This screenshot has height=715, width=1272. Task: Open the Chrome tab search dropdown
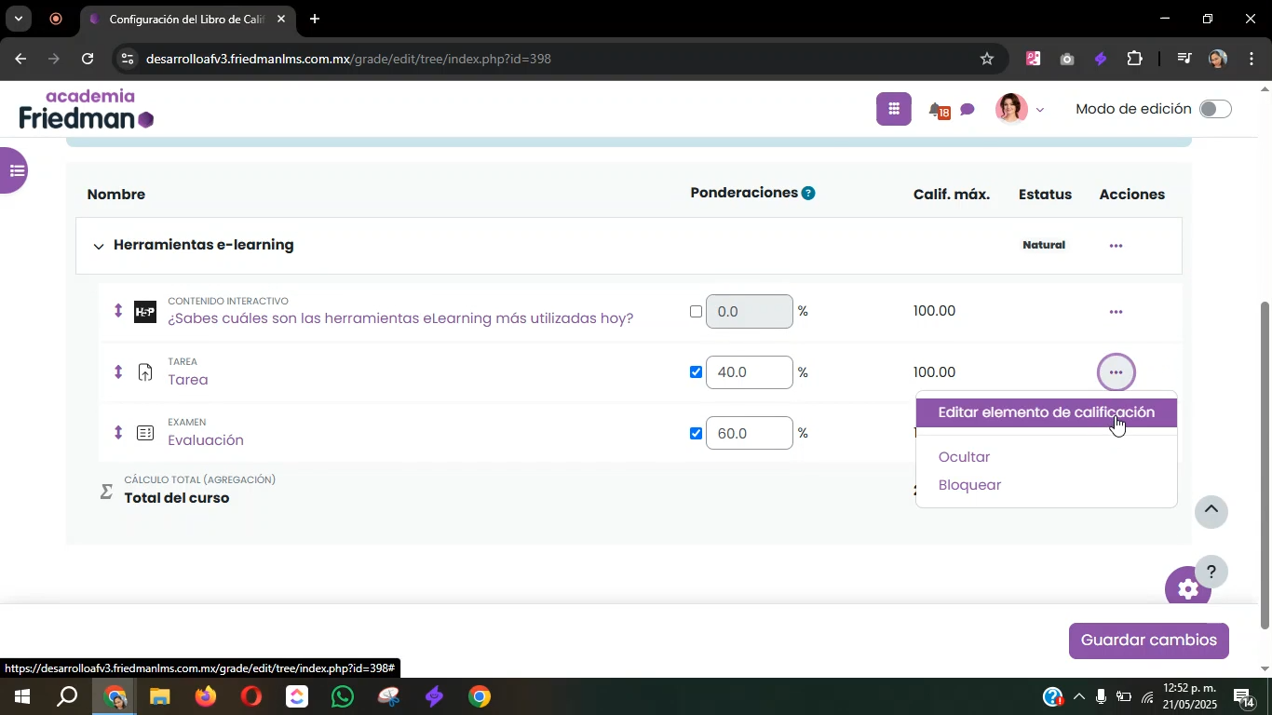(18, 19)
